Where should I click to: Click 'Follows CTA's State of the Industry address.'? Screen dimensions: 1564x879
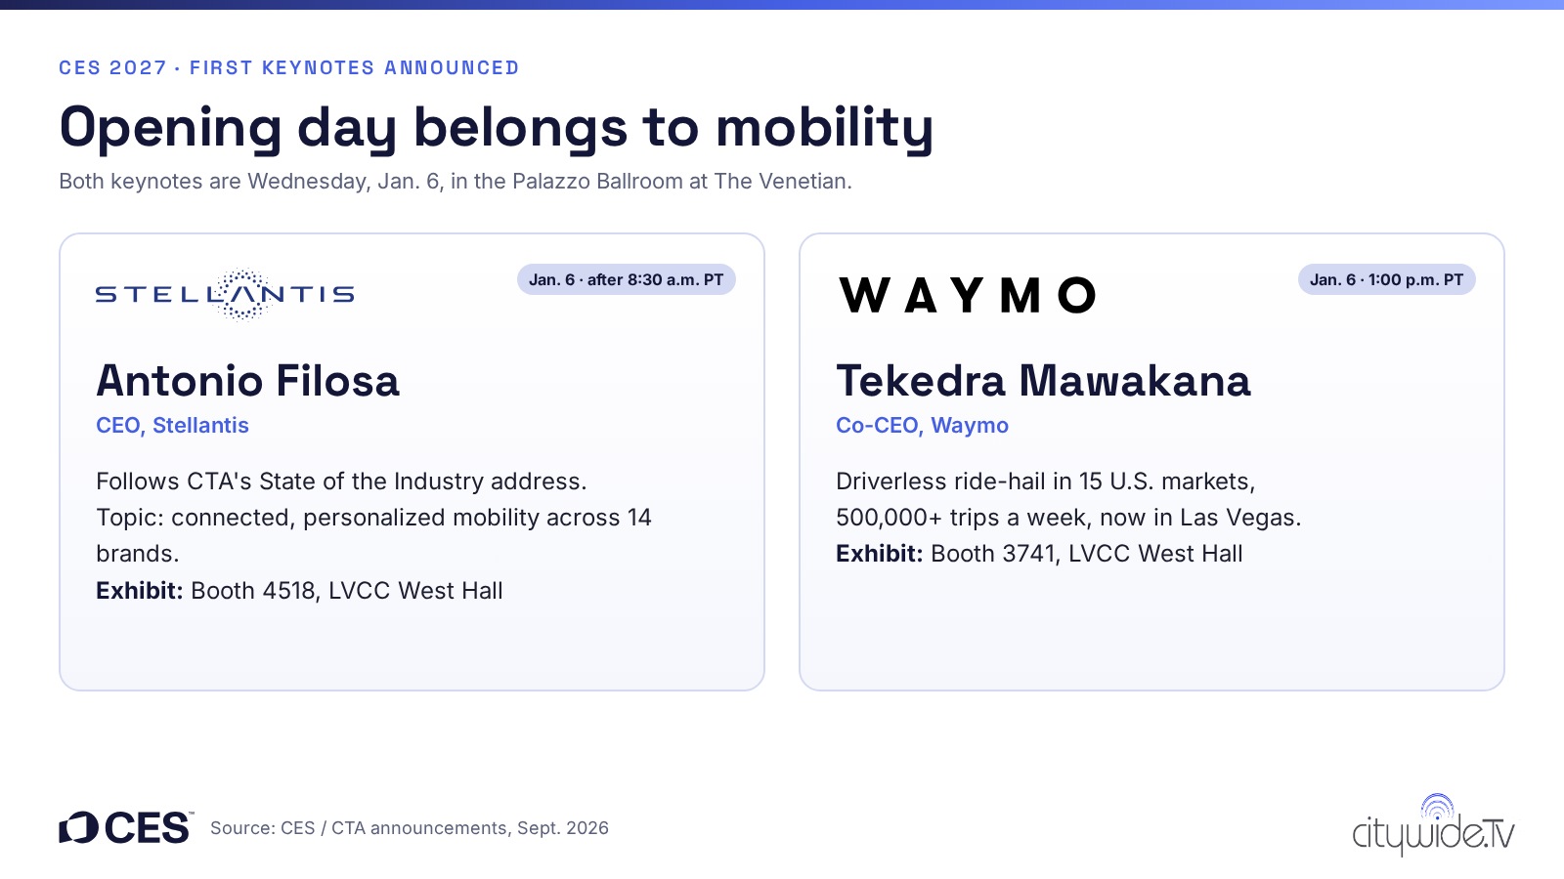point(341,481)
